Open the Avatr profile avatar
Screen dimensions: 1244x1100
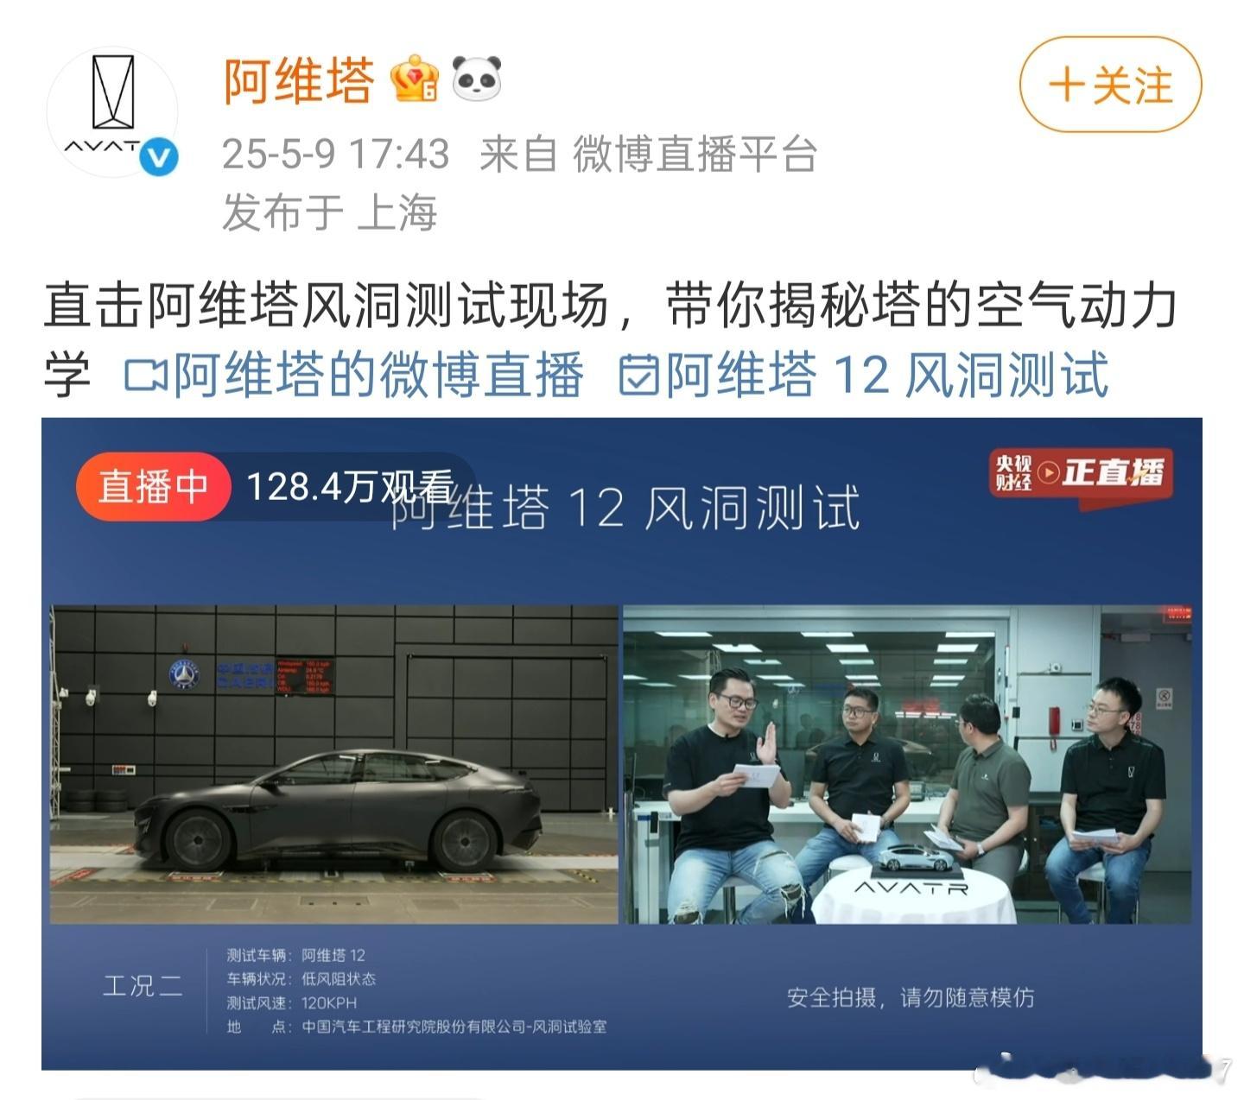[x=111, y=113]
